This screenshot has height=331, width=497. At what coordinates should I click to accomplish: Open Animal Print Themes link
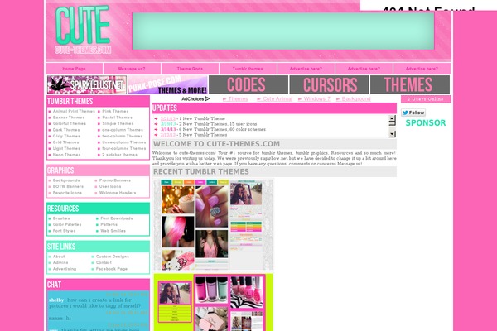click(74, 111)
